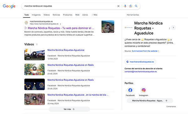The height and width of the screenshot is (114, 188).
Task: Open the marchanordicaroquetas.es website chip button
Action: [140, 62]
